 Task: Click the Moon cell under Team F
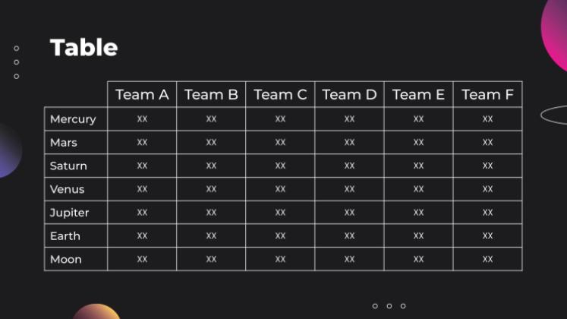[487, 260]
